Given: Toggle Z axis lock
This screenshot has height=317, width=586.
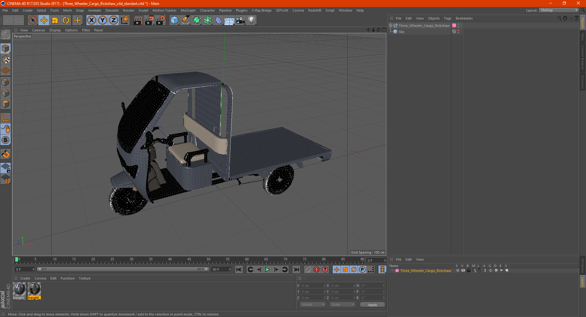Looking at the screenshot, I should pyautogui.click(x=114, y=20).
